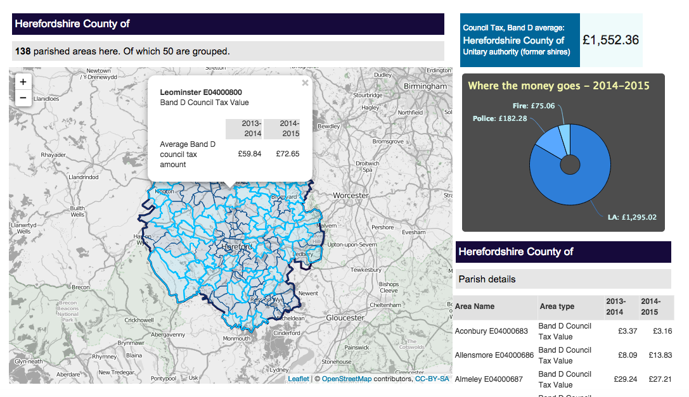Click Crickhowell on the map
Screen dimensions: 689x397
click(x=139, y=320)
